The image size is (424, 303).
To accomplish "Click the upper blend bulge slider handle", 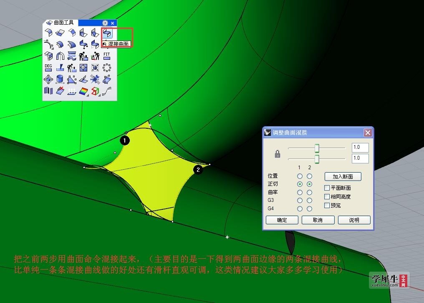I will pos(317,148).
